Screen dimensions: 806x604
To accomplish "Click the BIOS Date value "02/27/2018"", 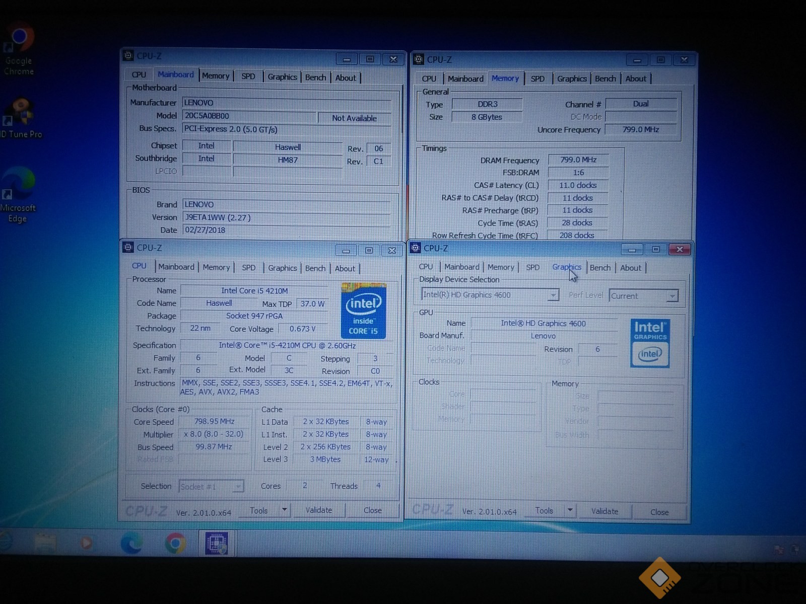I will 286,230.
